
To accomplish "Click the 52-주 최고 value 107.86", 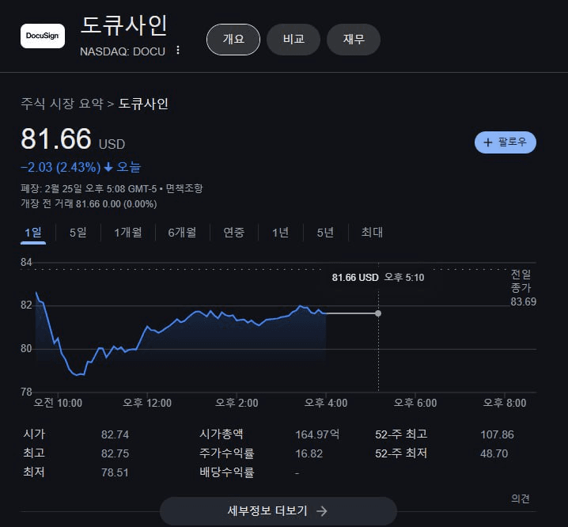I will (x=497, y=434).
